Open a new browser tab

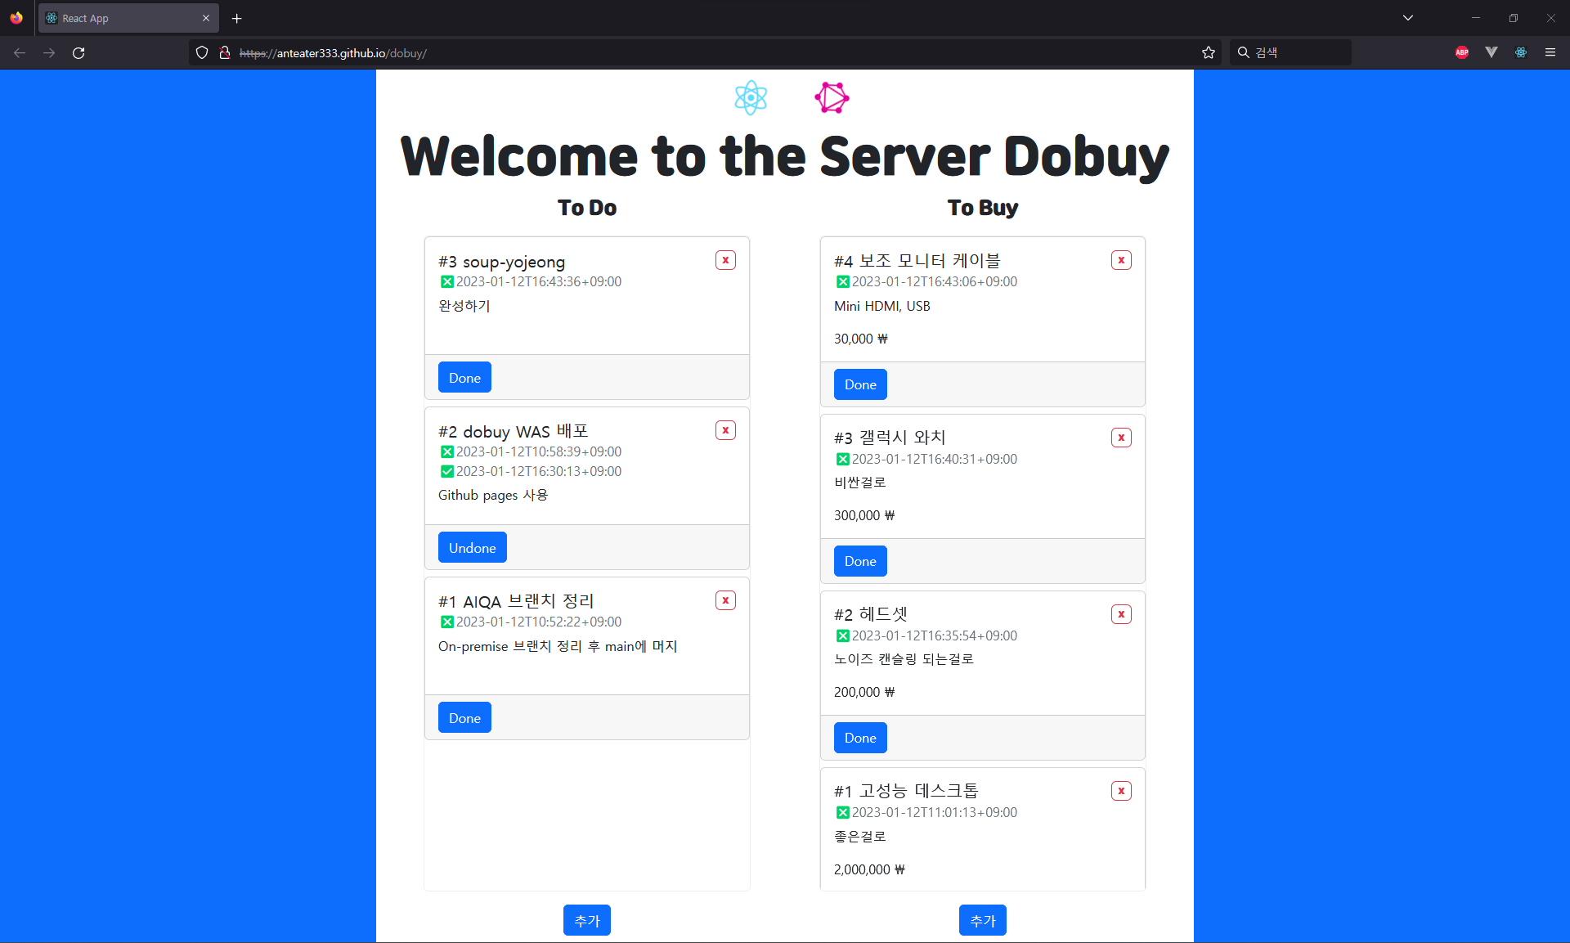(x=237, y=18)
